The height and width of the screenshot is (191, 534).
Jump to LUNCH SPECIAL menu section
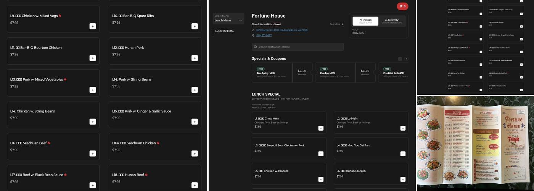(x=225, y=31)
